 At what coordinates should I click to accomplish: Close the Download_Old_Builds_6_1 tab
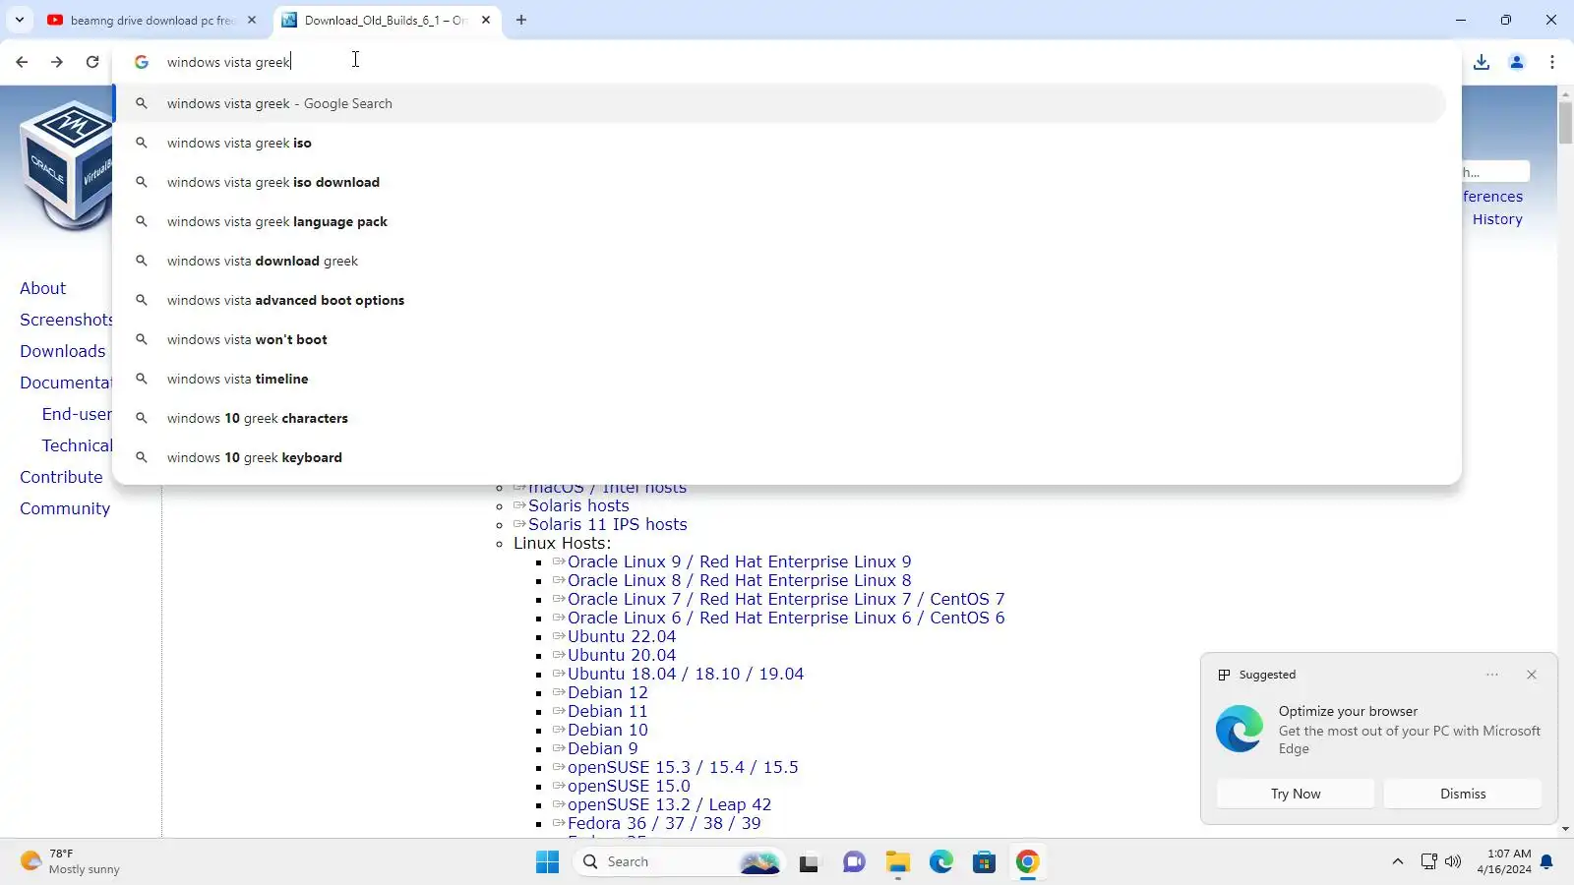(486, 20)
